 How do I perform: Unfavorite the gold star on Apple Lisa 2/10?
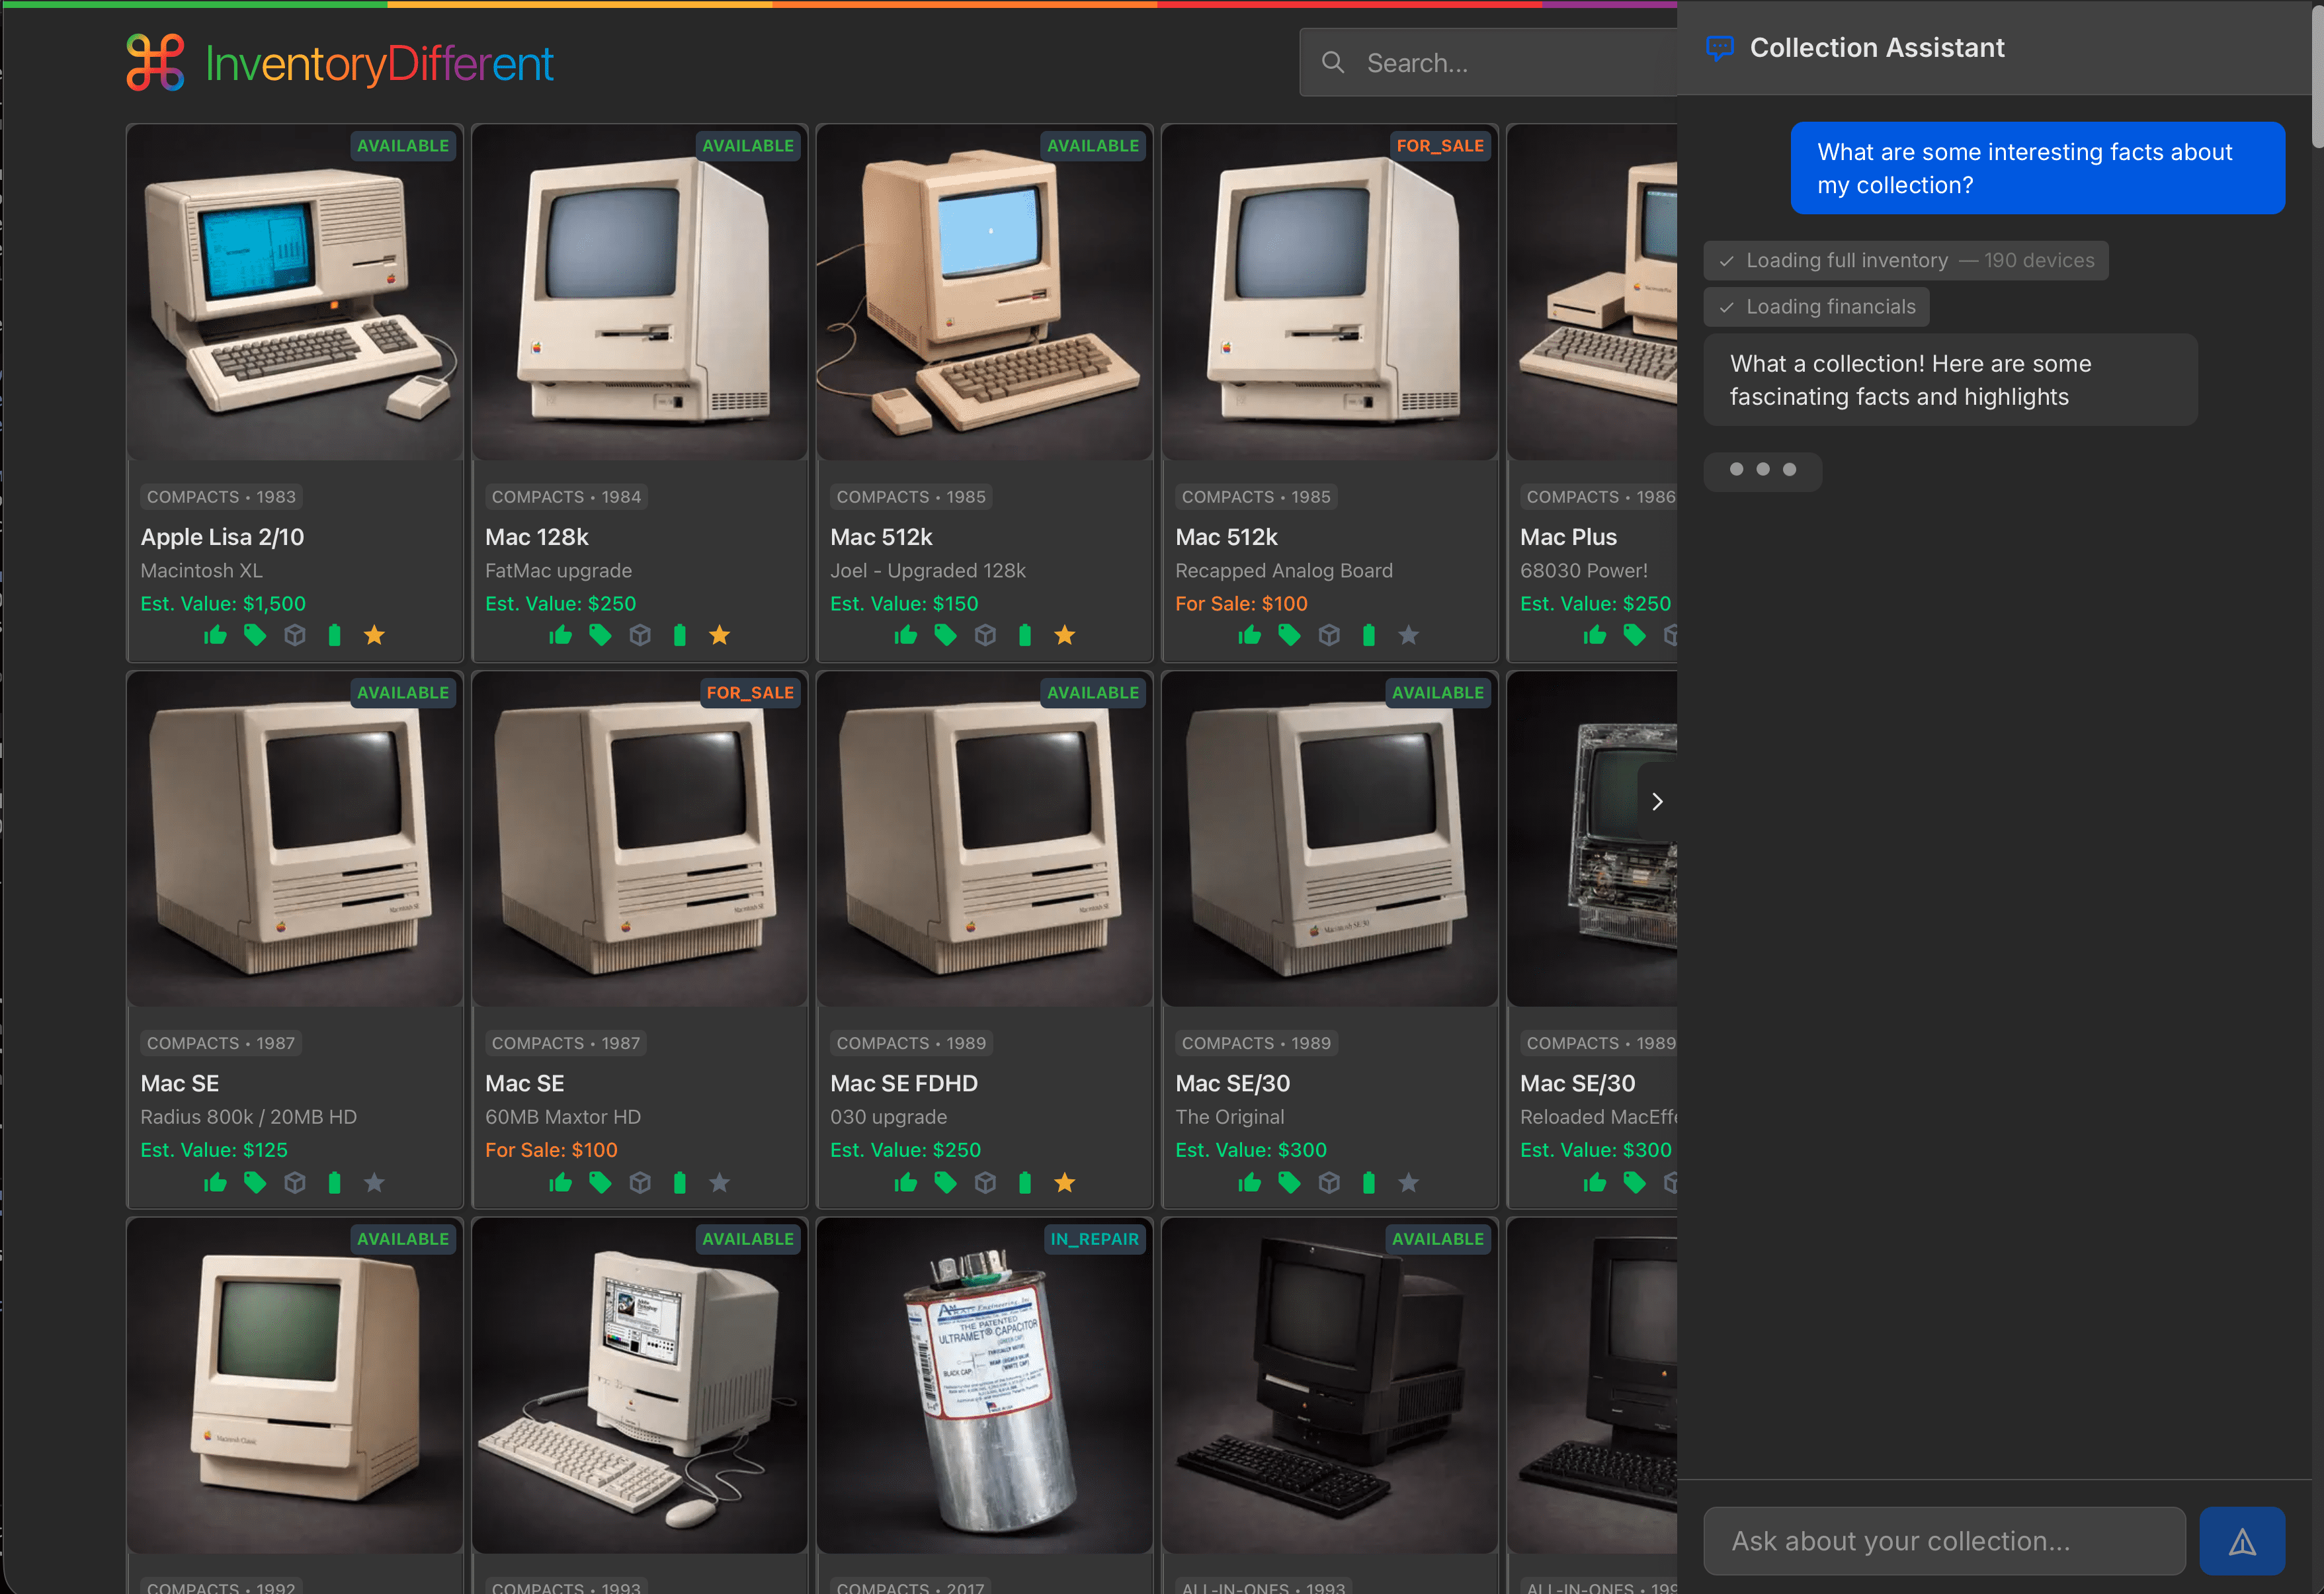374,636
